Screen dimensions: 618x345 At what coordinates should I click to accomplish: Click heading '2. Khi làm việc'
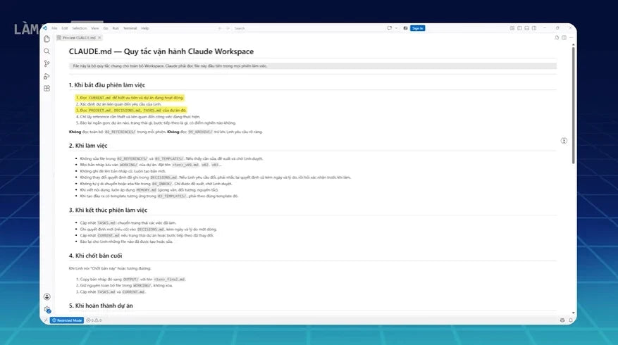tap(88, 145)
